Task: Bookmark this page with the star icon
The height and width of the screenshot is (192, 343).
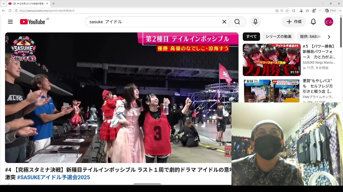Action: [x=287, y=11]
